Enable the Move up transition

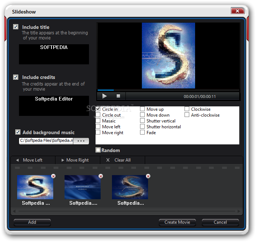click(142, 109)
